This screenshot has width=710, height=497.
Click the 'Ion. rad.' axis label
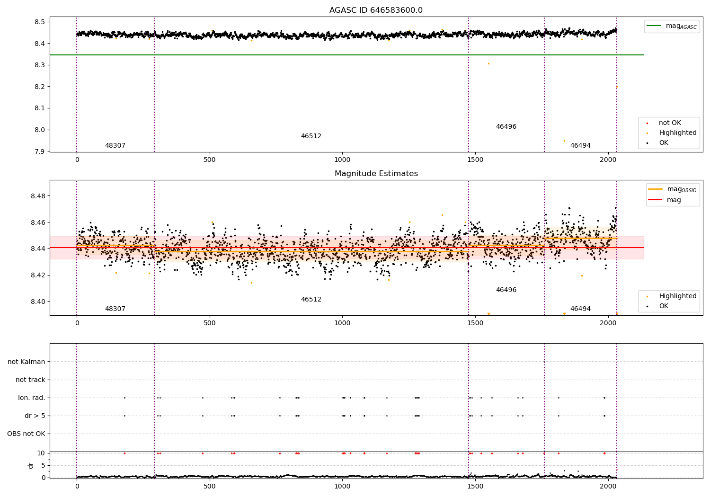coord(32,398)
